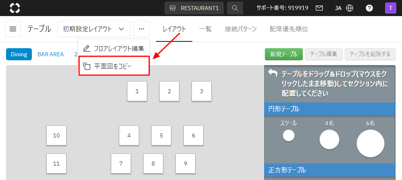The width and height of the screenshot is (402, 180).
Task: Click the back arrow in table panel
Action: (273, 73)
